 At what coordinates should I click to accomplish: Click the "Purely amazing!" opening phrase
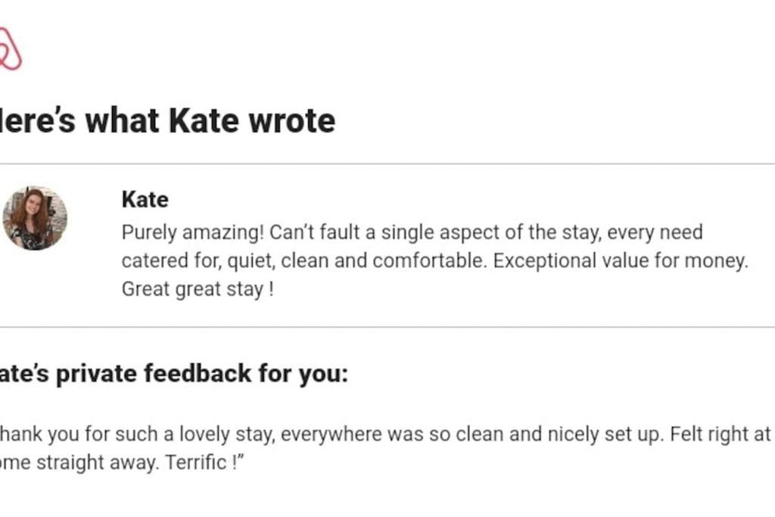coord(192,232)
